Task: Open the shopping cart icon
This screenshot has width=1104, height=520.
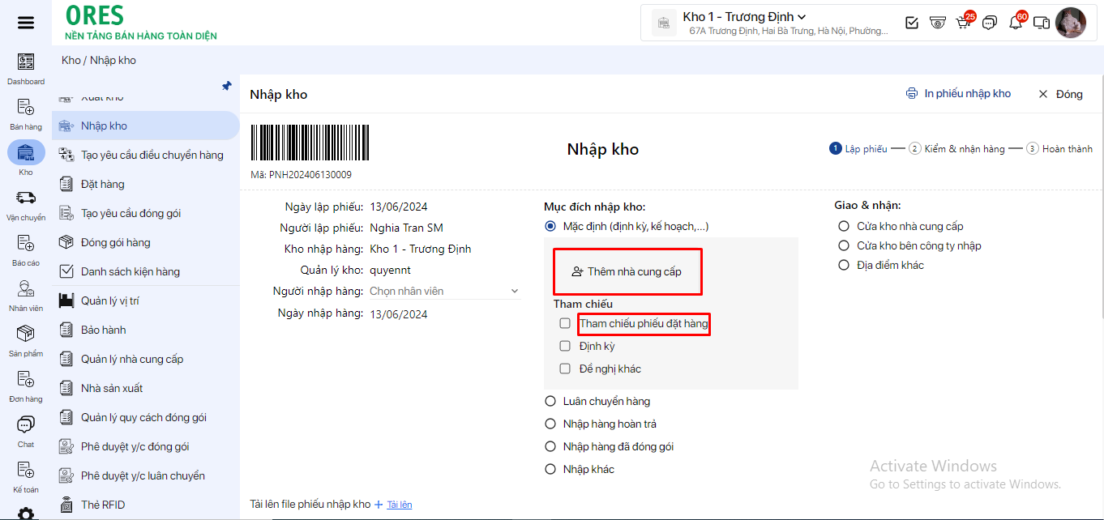Action: [963, 23]
